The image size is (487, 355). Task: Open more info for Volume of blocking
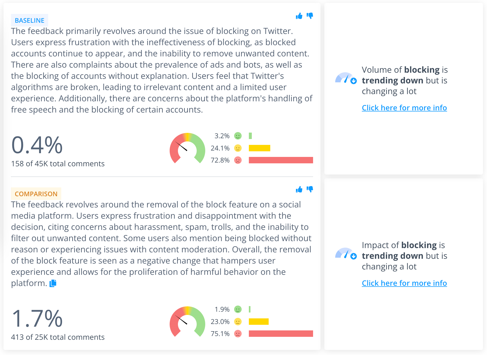click(404, 108)
